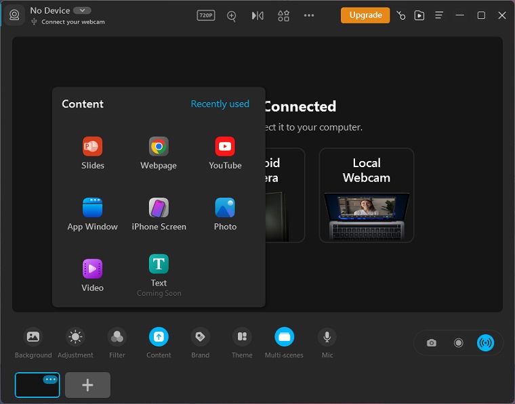Click the mirror flip icon
This screenshot has height=404, width=515.
coord(257,16)
